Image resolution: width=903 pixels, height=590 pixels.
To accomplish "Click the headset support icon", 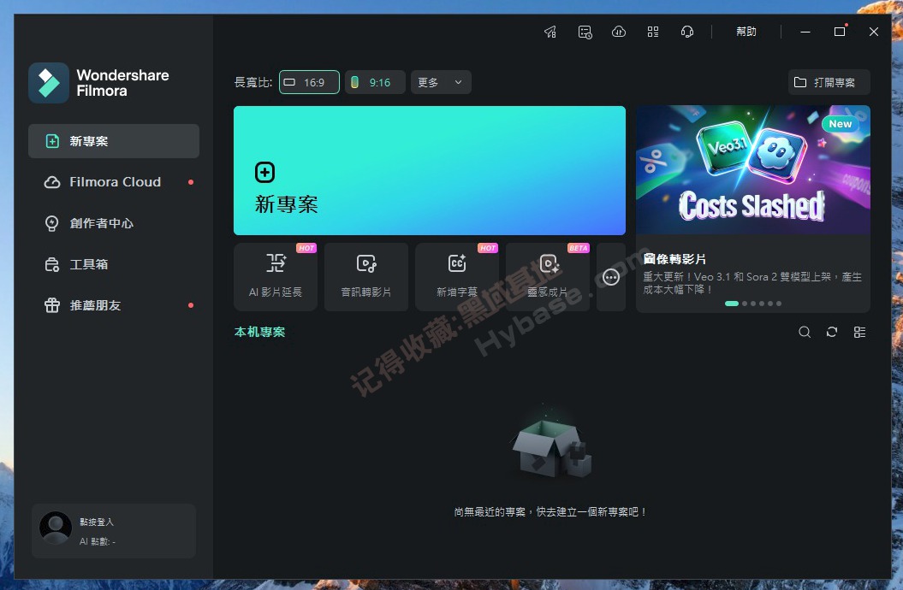I will (687, 32).
